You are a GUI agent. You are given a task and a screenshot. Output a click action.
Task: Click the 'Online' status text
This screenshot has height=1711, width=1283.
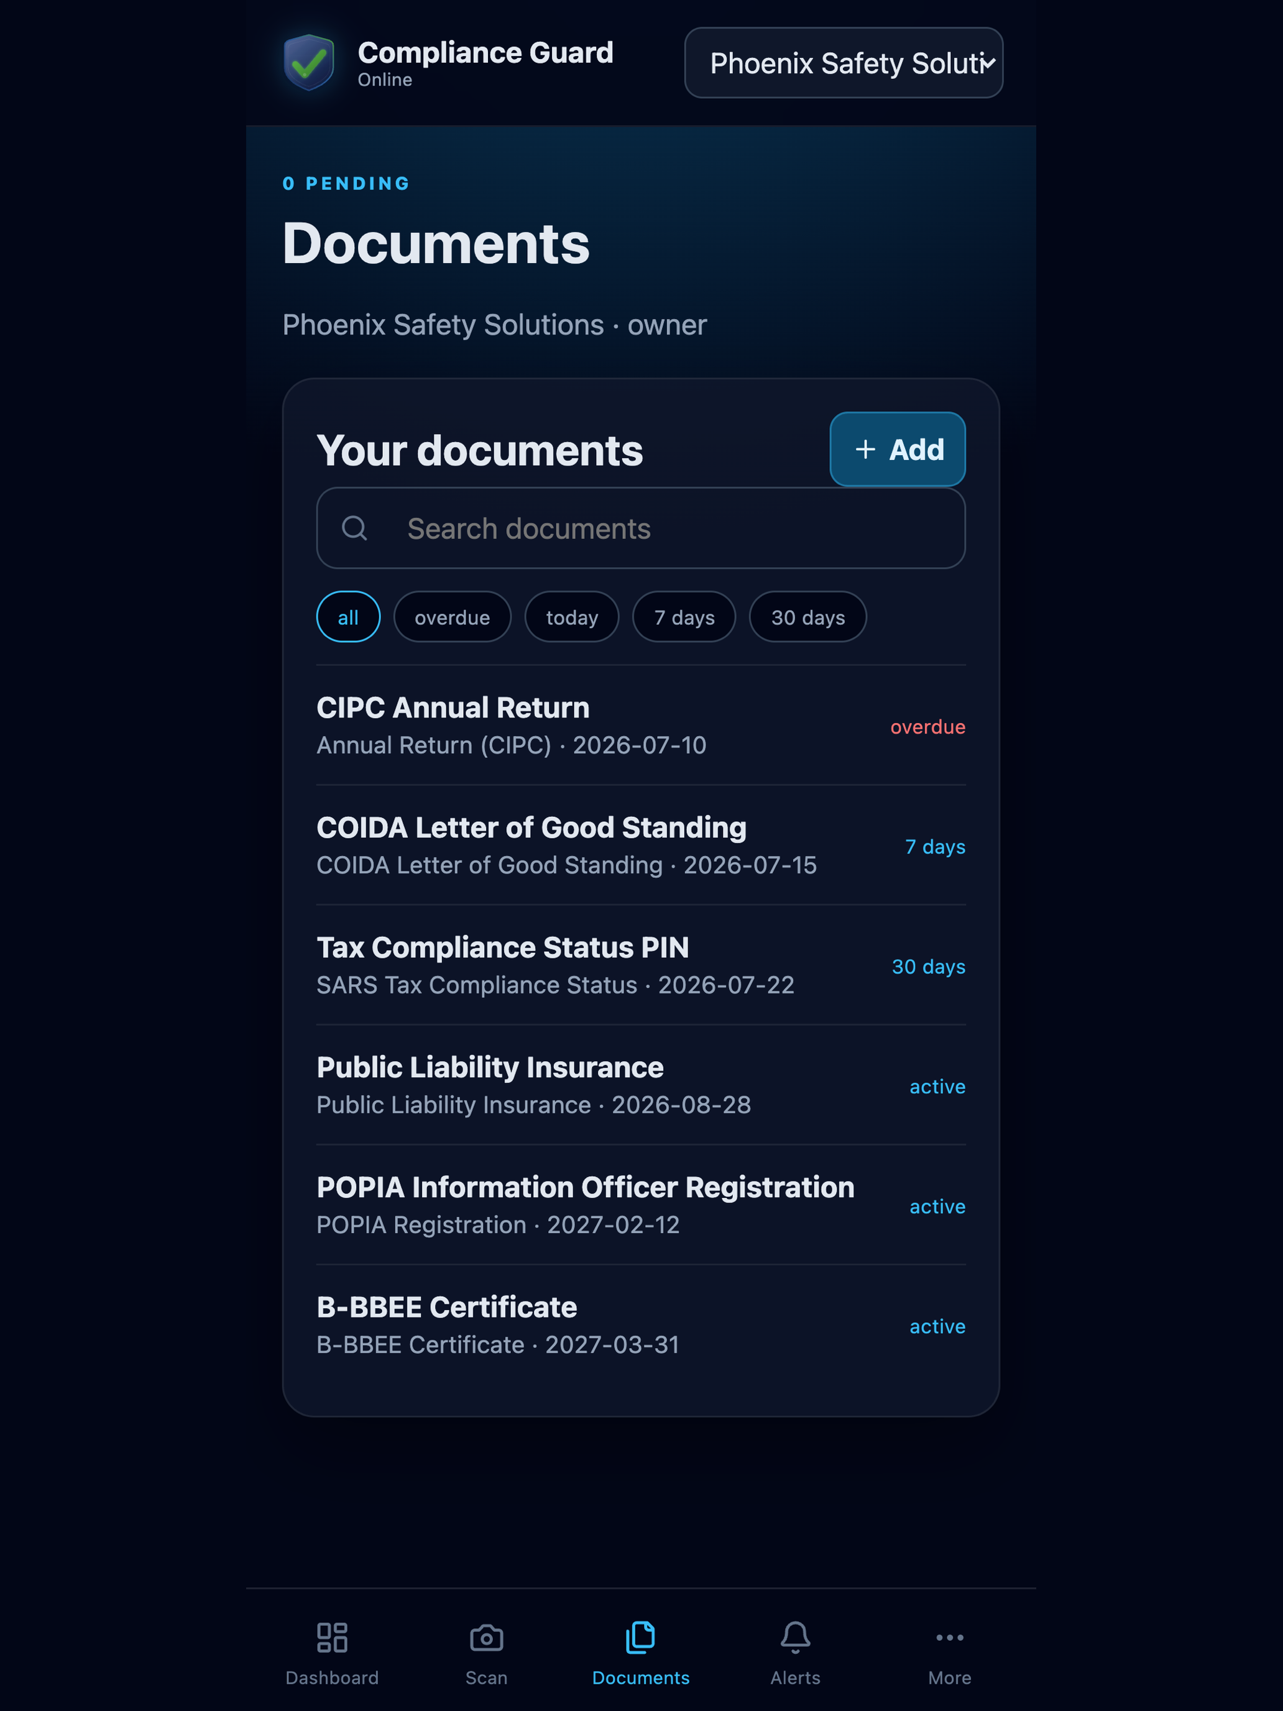pos(384,80)
